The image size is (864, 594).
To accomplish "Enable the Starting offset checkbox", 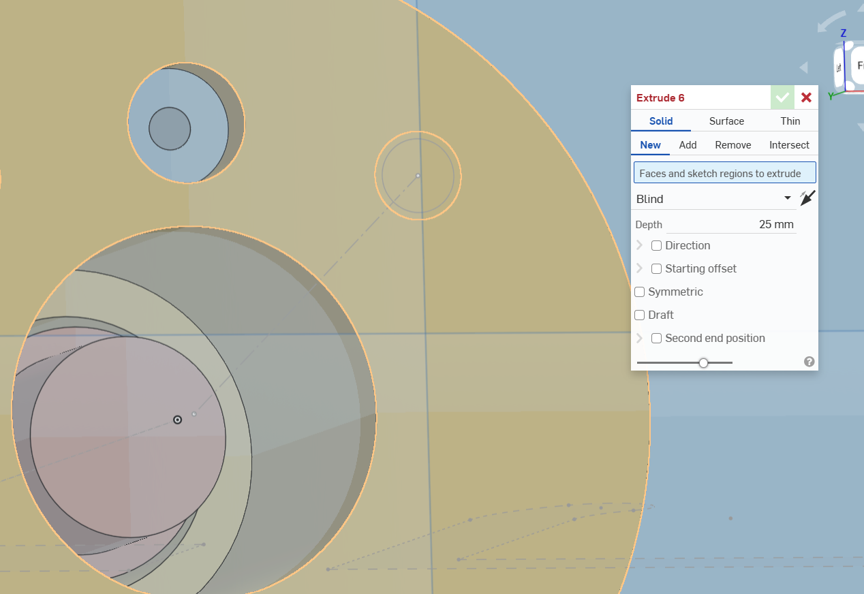I will 657,268.
